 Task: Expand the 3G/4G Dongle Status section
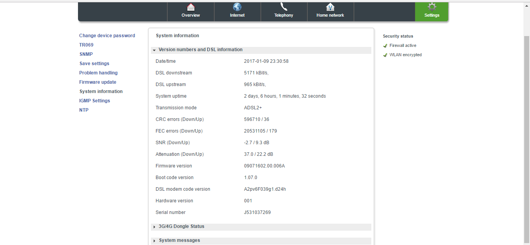click(x=261, y=227)
